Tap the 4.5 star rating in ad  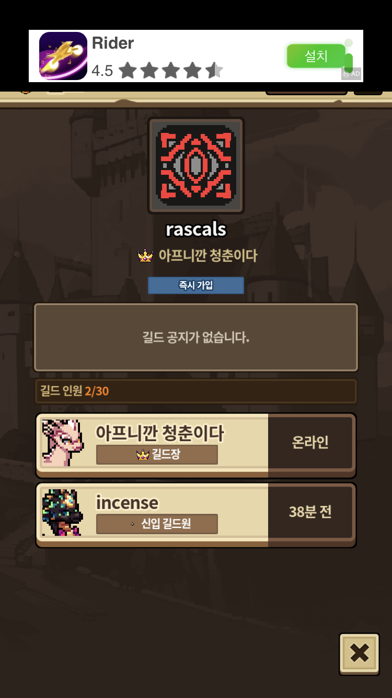coord(157,70)
